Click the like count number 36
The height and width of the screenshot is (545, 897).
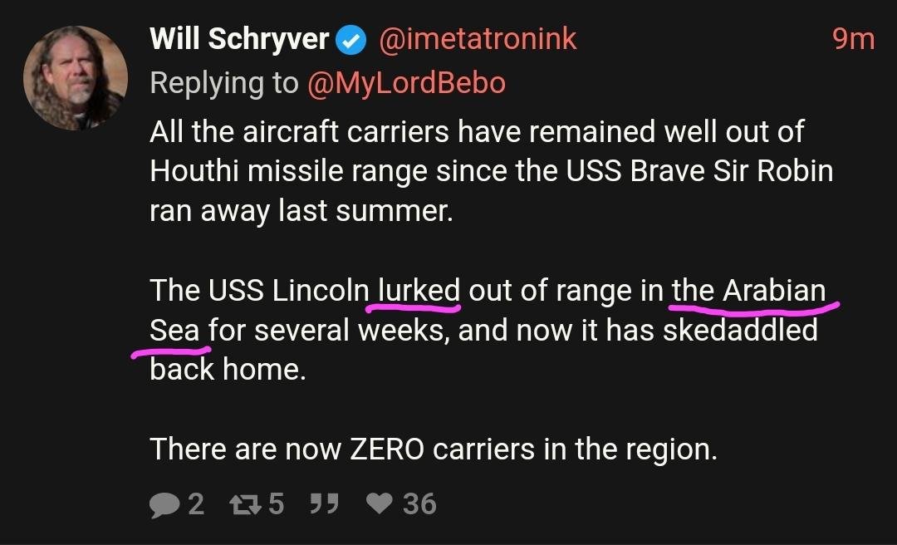419,504
